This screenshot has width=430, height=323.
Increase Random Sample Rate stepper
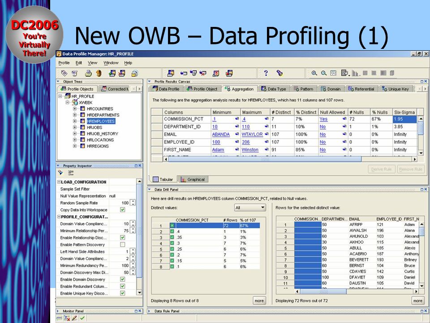pos(133,201)
